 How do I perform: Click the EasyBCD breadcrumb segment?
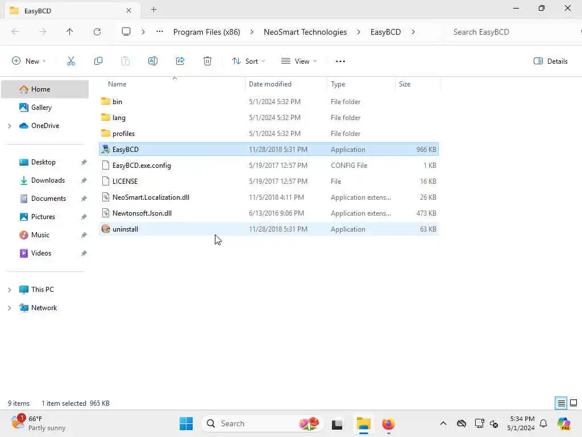tap(386, 32)
